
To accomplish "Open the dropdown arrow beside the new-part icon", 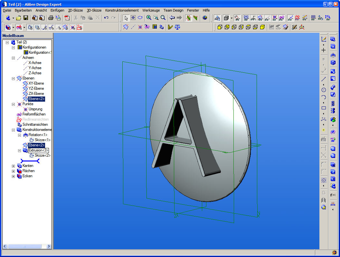I will point(13,18).
